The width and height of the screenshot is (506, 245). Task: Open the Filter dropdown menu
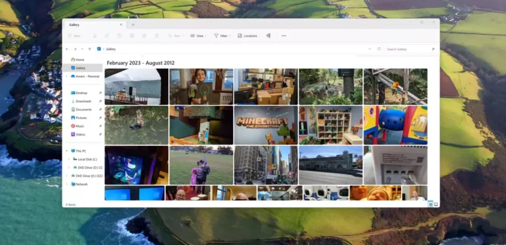[x=223, y=36]
